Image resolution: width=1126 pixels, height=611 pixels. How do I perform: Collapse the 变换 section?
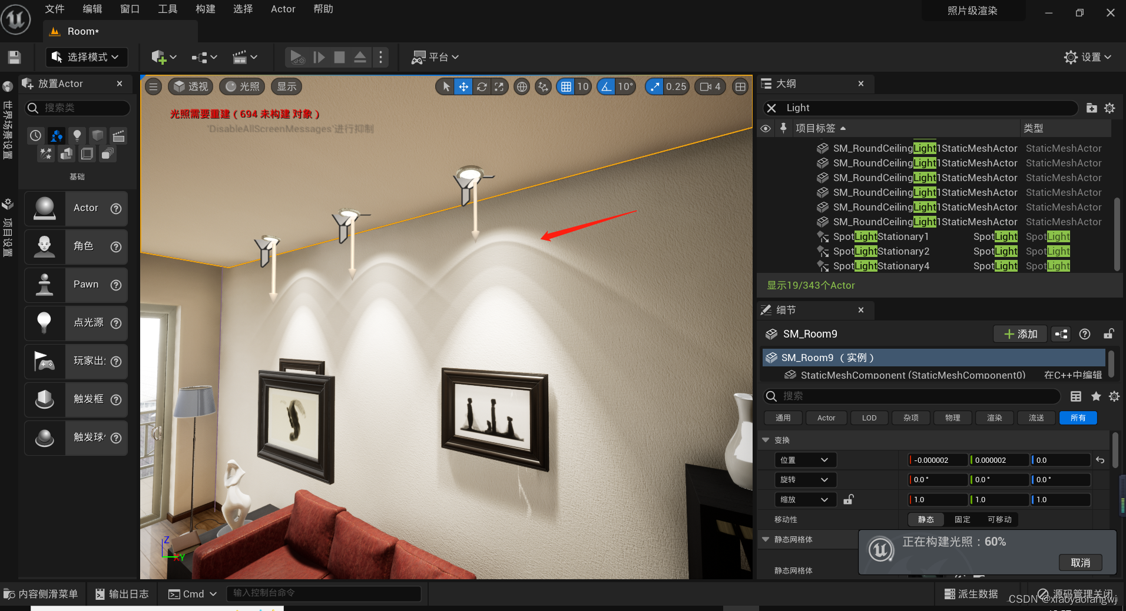[x=766, y=440]
